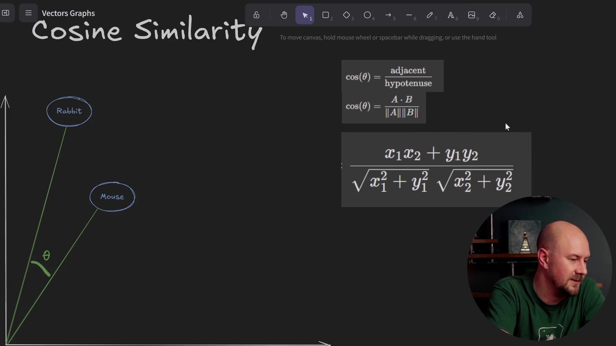Select the Rectangle shape tool

point(326,15)
